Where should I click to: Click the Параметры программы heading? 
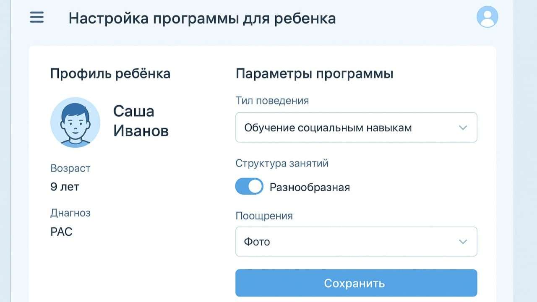314,74
